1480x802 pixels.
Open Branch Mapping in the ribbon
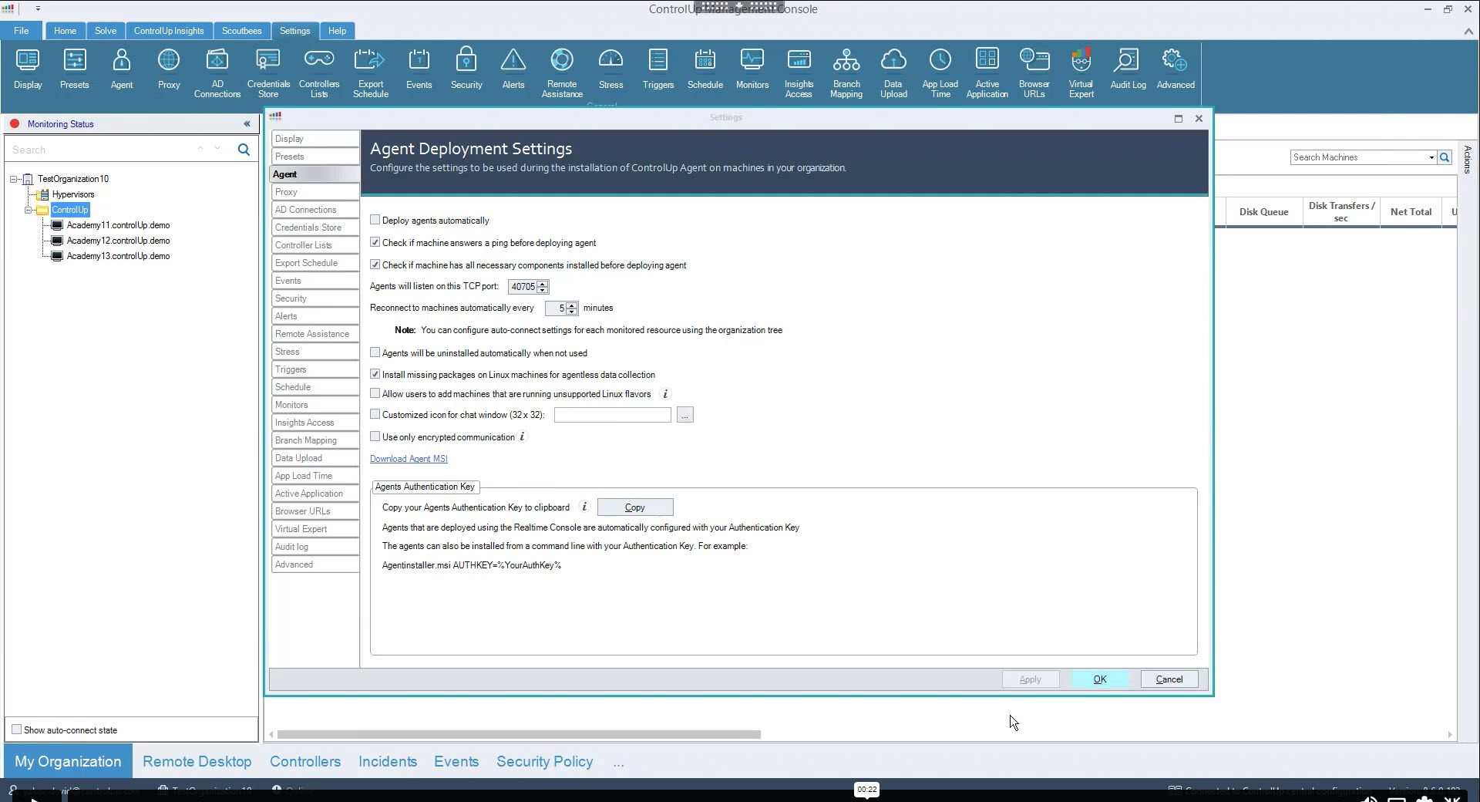point(846,73)
